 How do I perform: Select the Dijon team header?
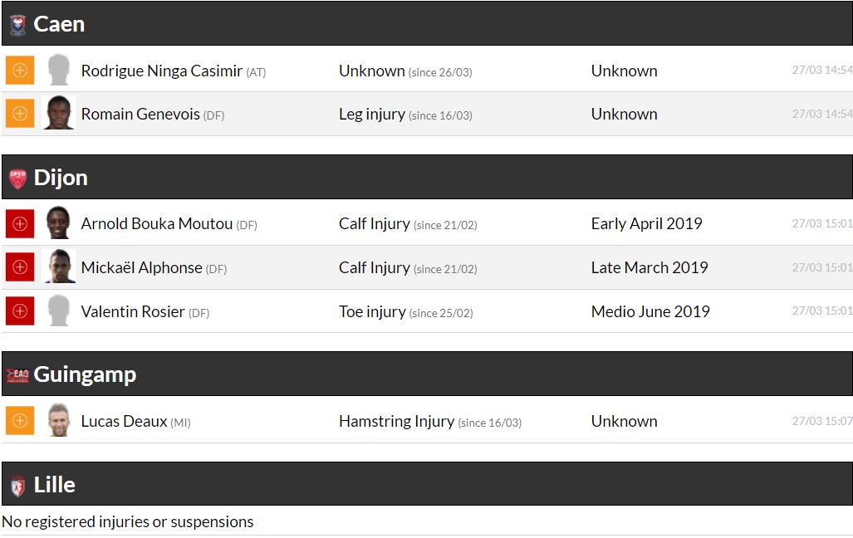(x=61, y=178)
